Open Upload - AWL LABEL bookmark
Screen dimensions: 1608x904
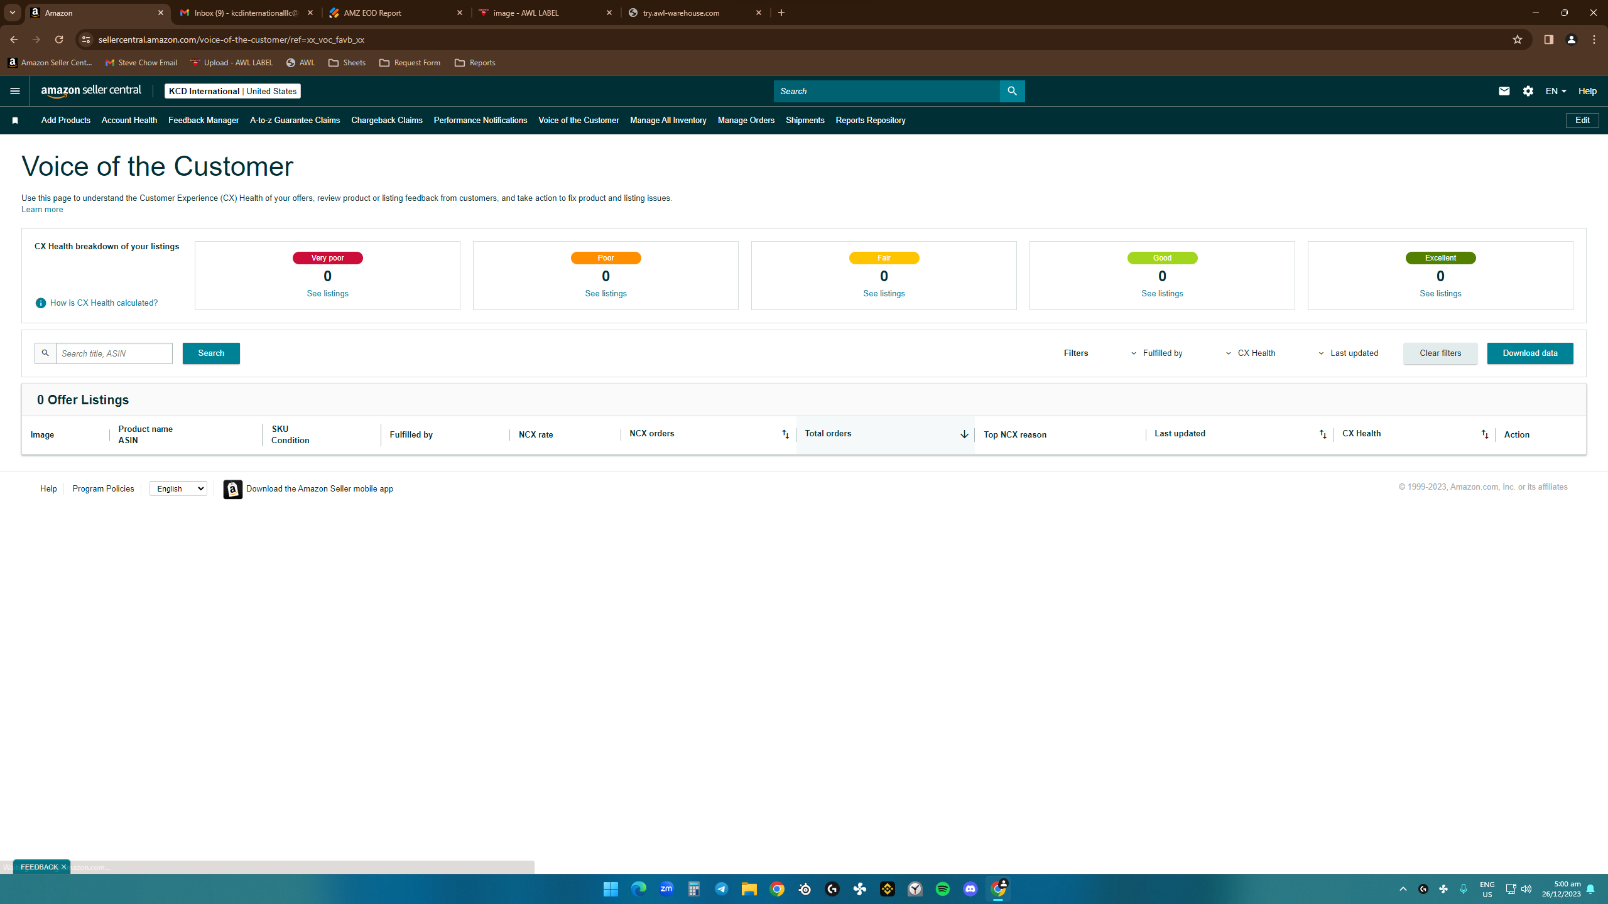pyautogui.click(x=232, y=63)
